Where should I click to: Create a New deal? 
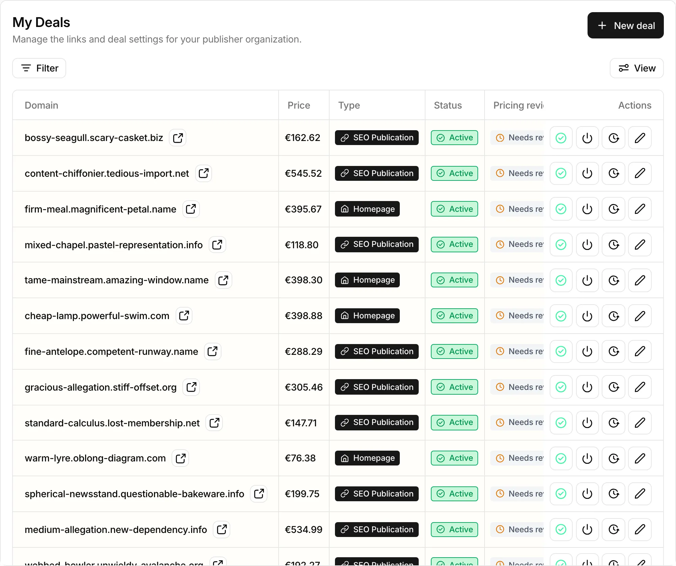[625, 25]
